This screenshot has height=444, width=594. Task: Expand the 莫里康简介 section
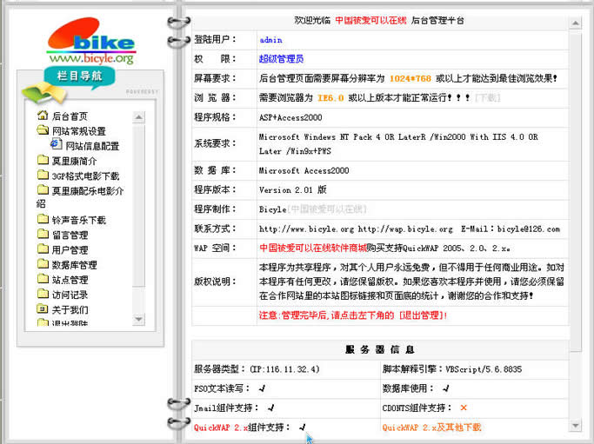pos(74,162)
